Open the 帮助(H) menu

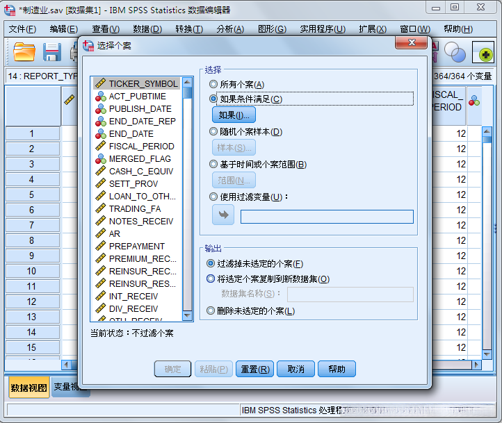coord(458,29)
